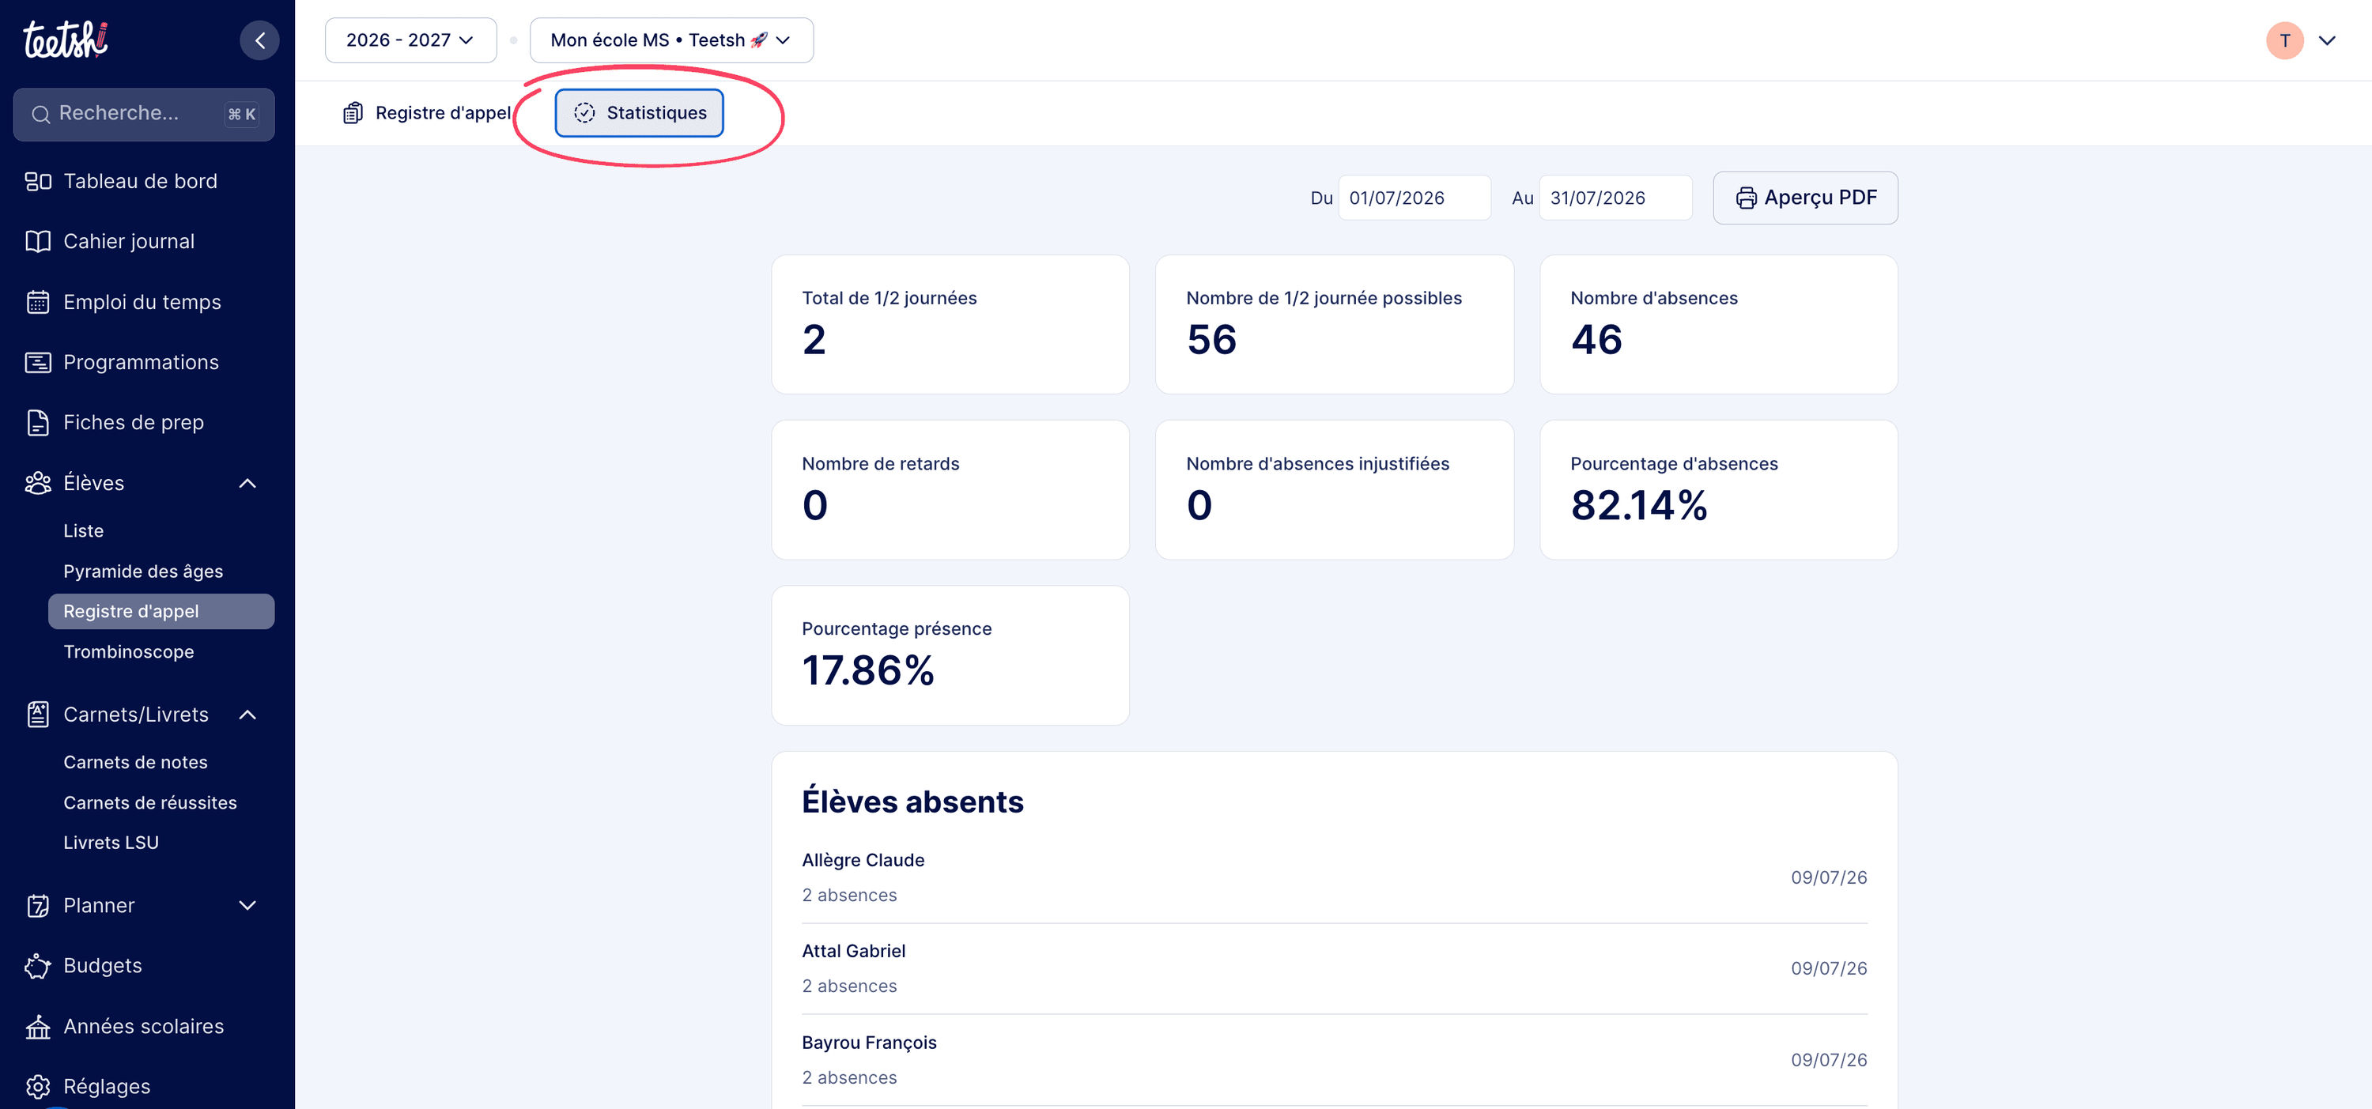
Task: Click the Teetsh logo
Action: (x=65, y=40)
